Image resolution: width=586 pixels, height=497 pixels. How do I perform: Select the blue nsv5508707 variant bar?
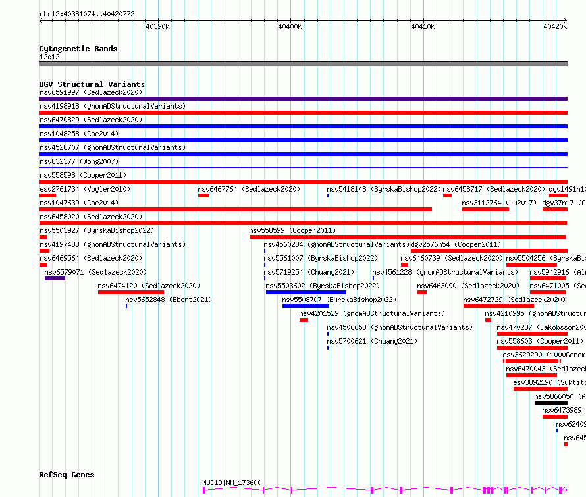coord(306,306)
